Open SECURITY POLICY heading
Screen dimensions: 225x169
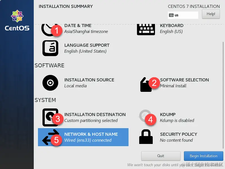(179, 134)
